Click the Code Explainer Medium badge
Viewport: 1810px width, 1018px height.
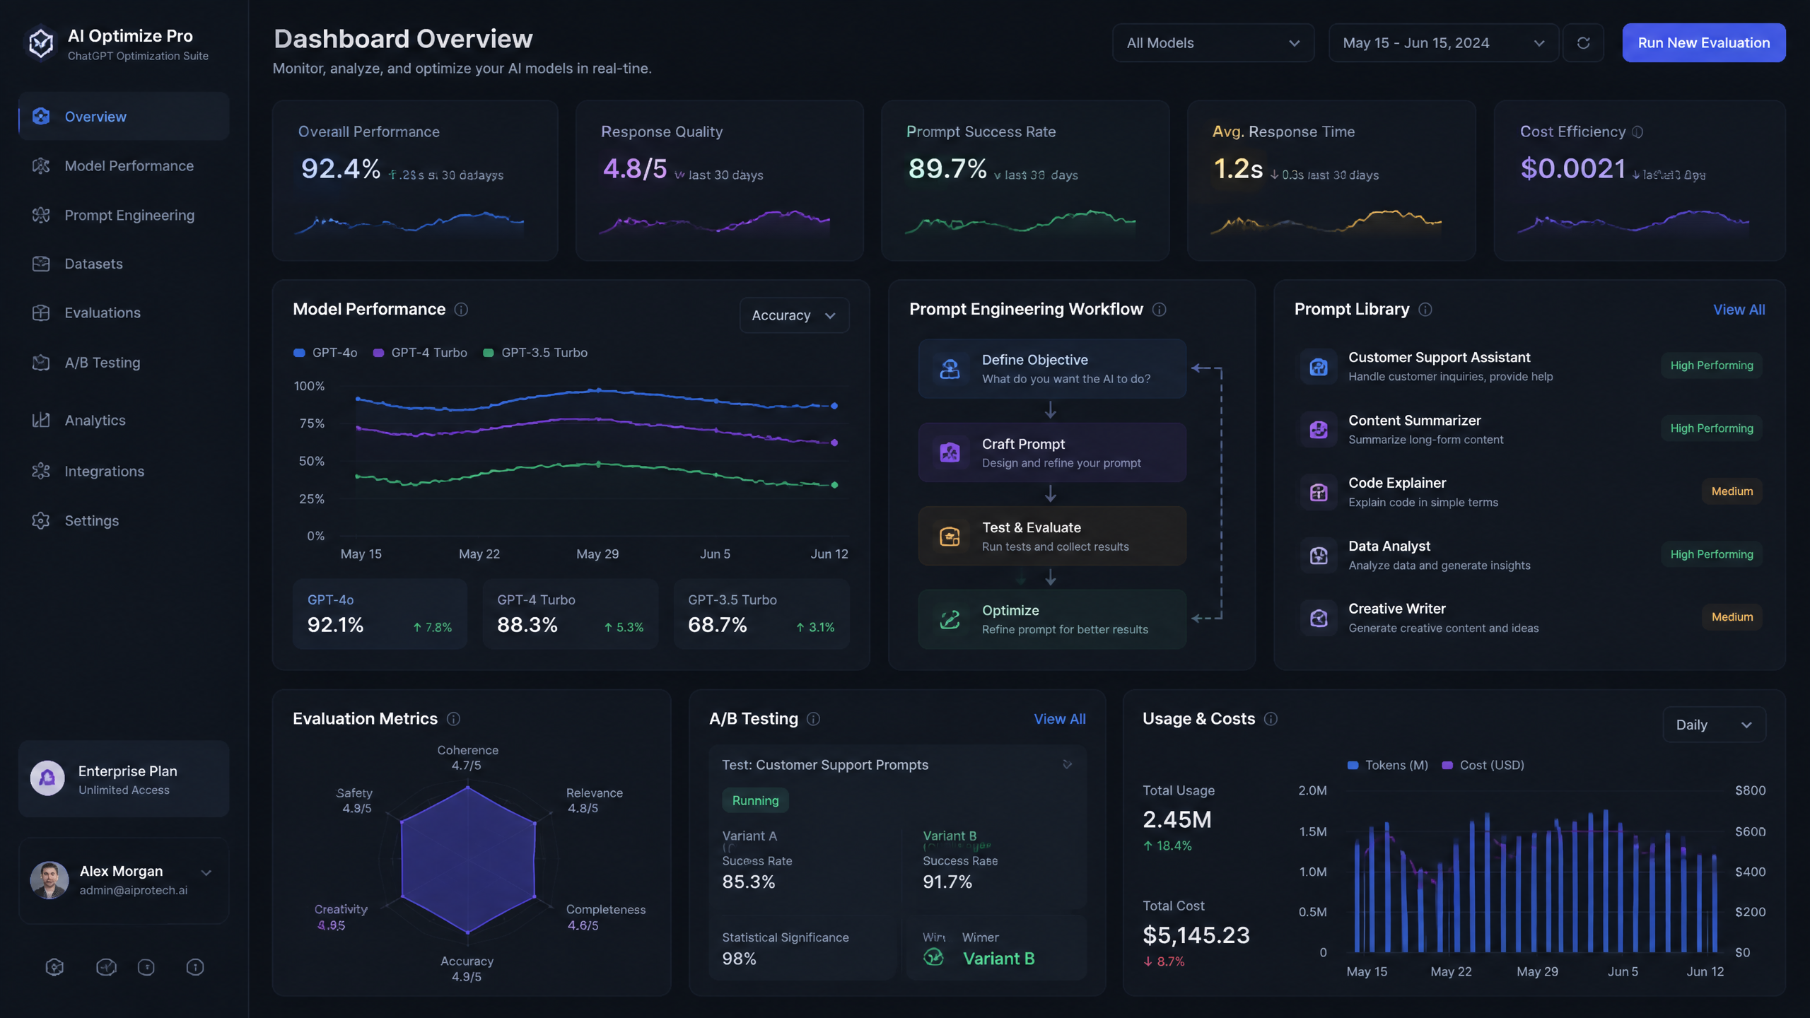[1732, 491]
